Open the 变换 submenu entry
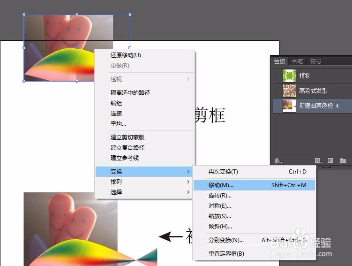This screenshot has width=352, height=266. 144,172
